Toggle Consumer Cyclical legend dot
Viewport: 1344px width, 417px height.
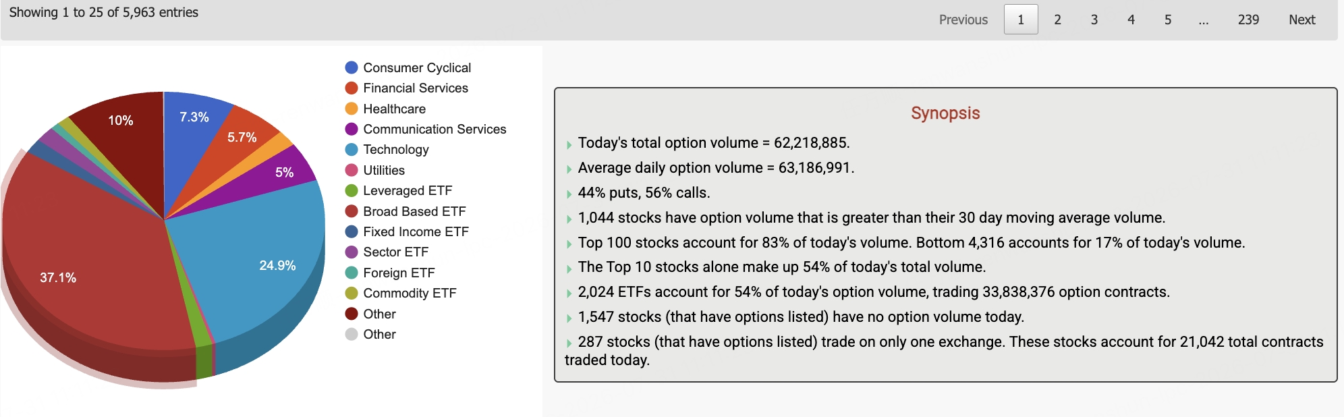point(352,67)
